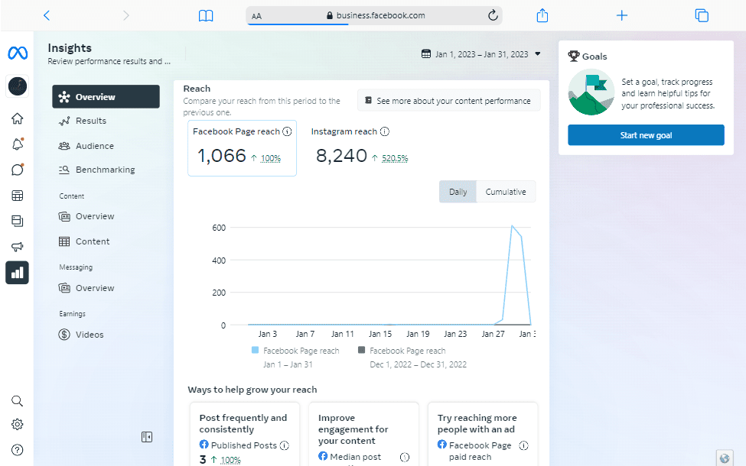Click the 100% change link for Facebook reach

(x=271, y=158)
